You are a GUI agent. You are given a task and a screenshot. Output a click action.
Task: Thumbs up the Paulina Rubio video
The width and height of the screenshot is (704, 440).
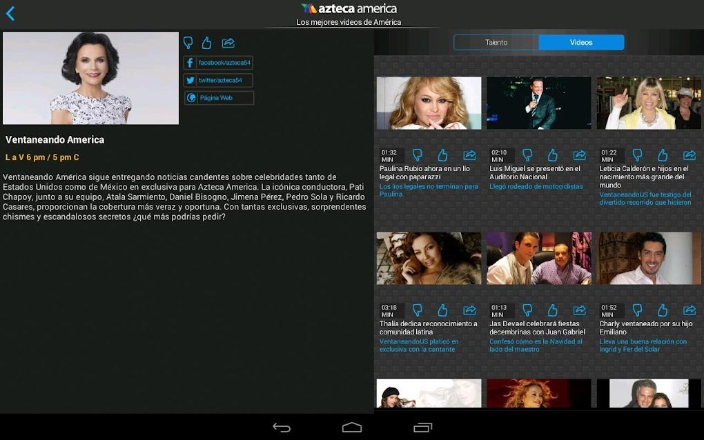[442, 155]
